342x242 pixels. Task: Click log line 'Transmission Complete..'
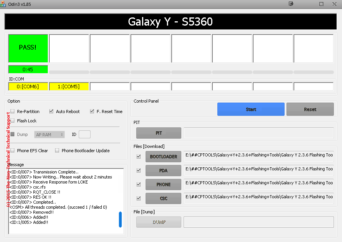[x=44, y=172]
